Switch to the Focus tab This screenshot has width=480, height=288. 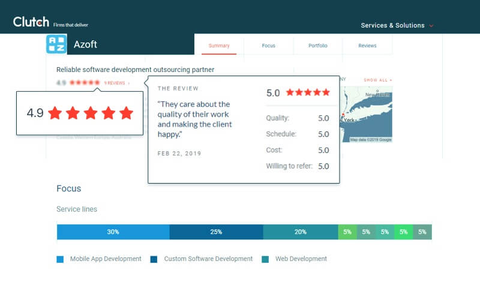(x=268, y=46)
